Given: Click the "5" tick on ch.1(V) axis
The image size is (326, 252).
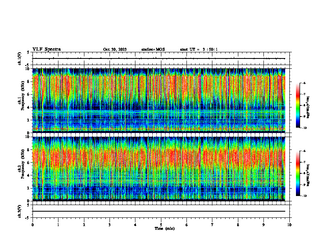Looking at the screenshot, I should [28, 52].
